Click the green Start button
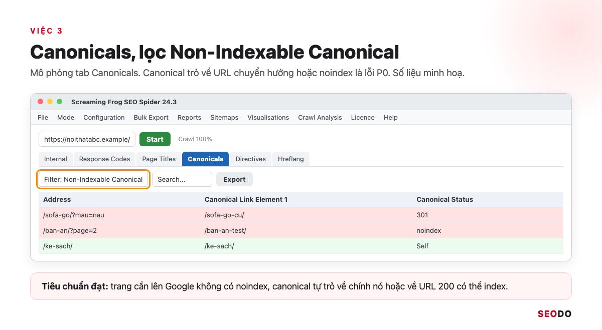The image size is (602, 330). click(155, 139)
